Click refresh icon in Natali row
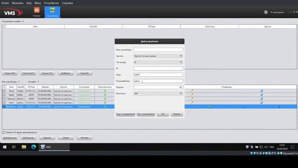This screenshot has height=168, width=298. click(262, 95)
